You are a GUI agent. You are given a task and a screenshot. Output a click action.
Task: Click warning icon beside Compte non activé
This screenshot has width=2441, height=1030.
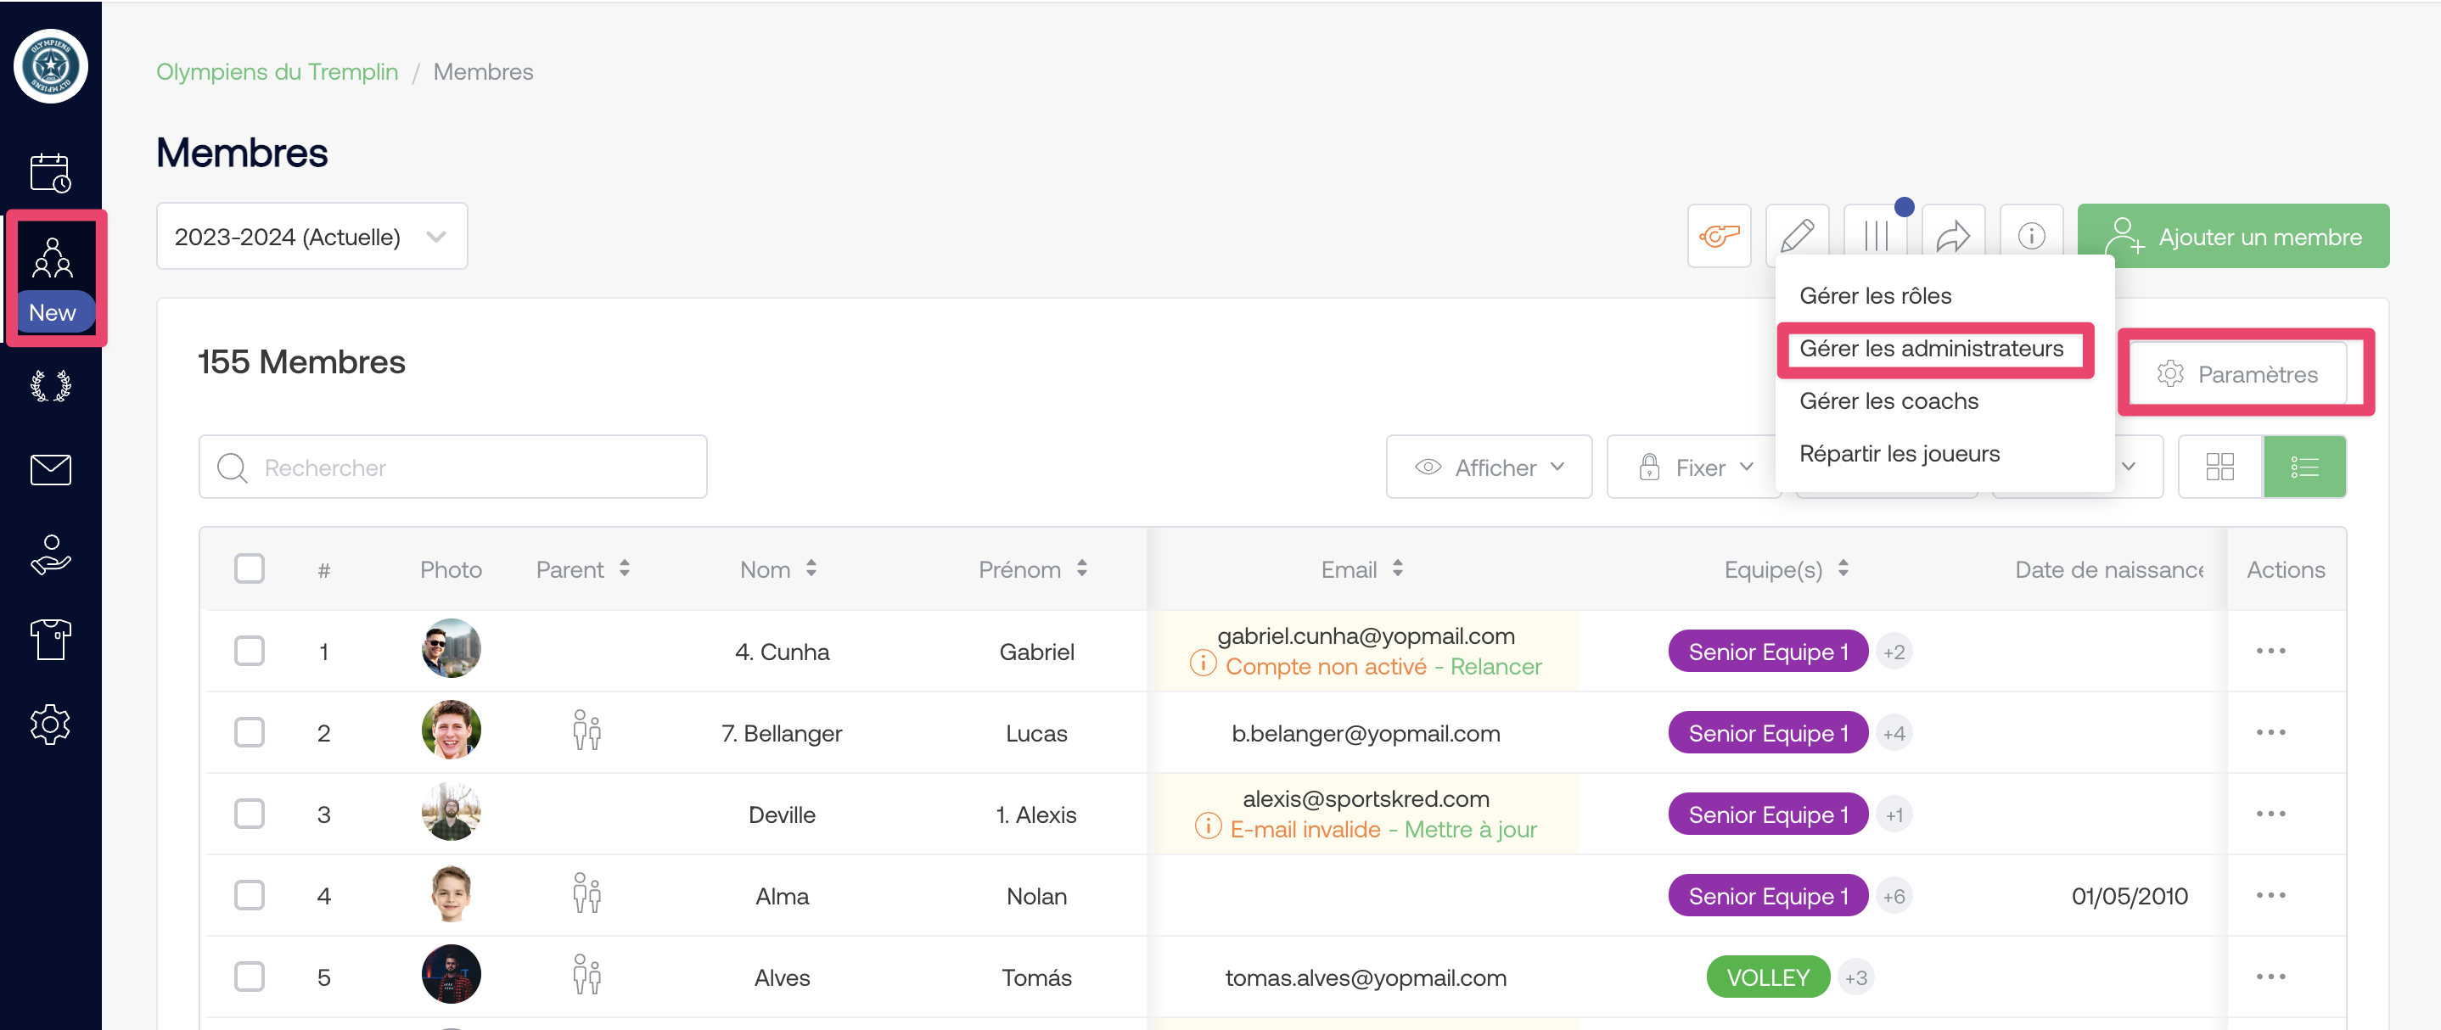tap(1203, 664)
